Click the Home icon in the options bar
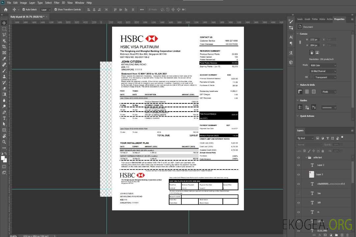Viewport: 356px width, 237px height. click(6, 10)
